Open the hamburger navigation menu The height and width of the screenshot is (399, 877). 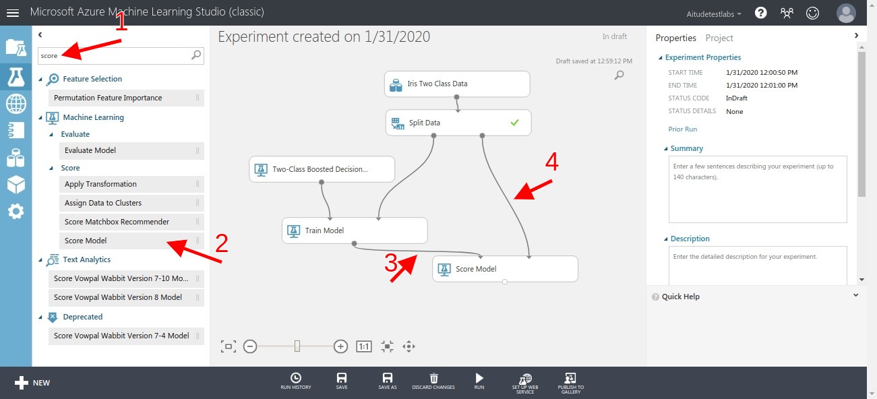tap(13, 12)
